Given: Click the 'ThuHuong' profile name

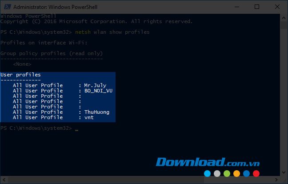Looking at the screenshot, I should (x=97, y=112).
